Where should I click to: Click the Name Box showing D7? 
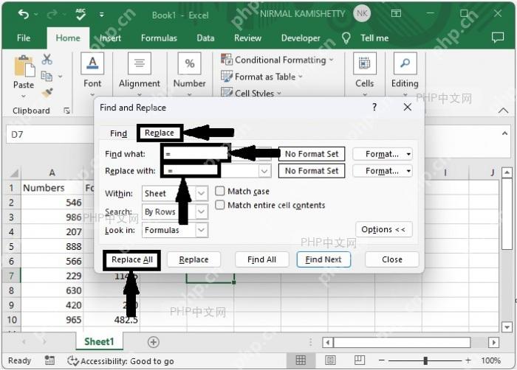tap(49, 134)
